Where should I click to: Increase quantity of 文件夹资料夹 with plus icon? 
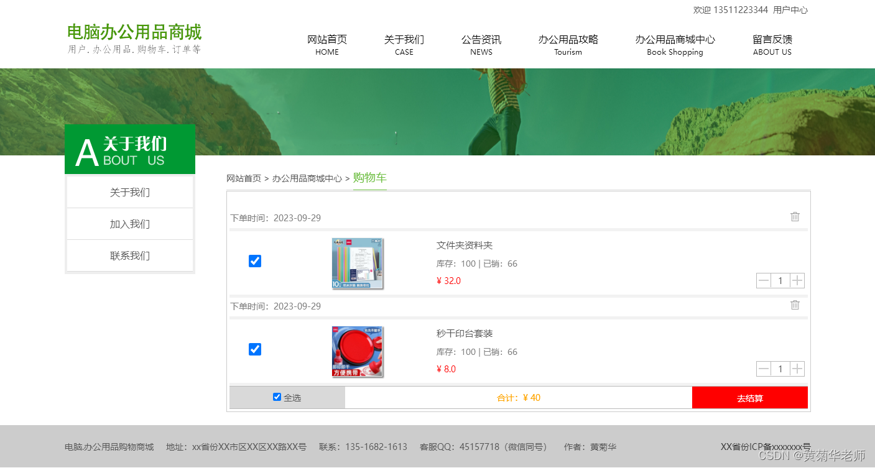tap(797, 280)
